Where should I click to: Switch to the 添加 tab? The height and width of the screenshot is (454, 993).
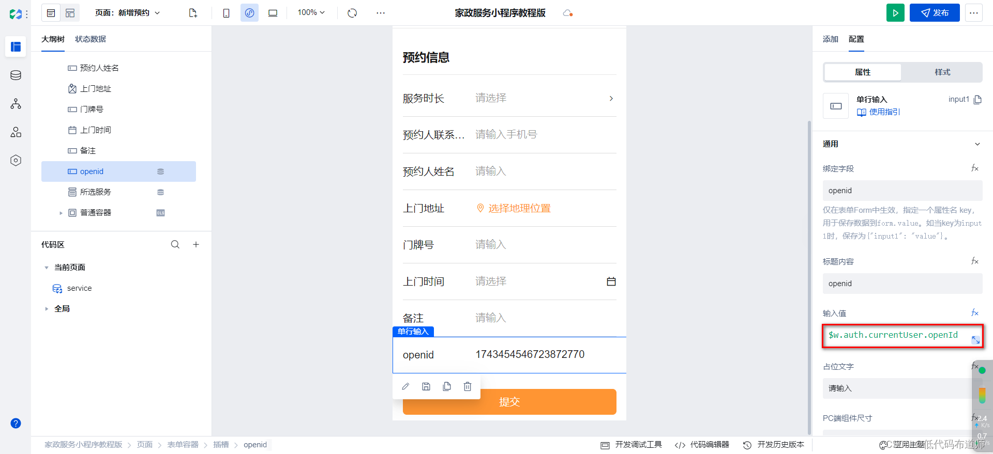point(831,39)
